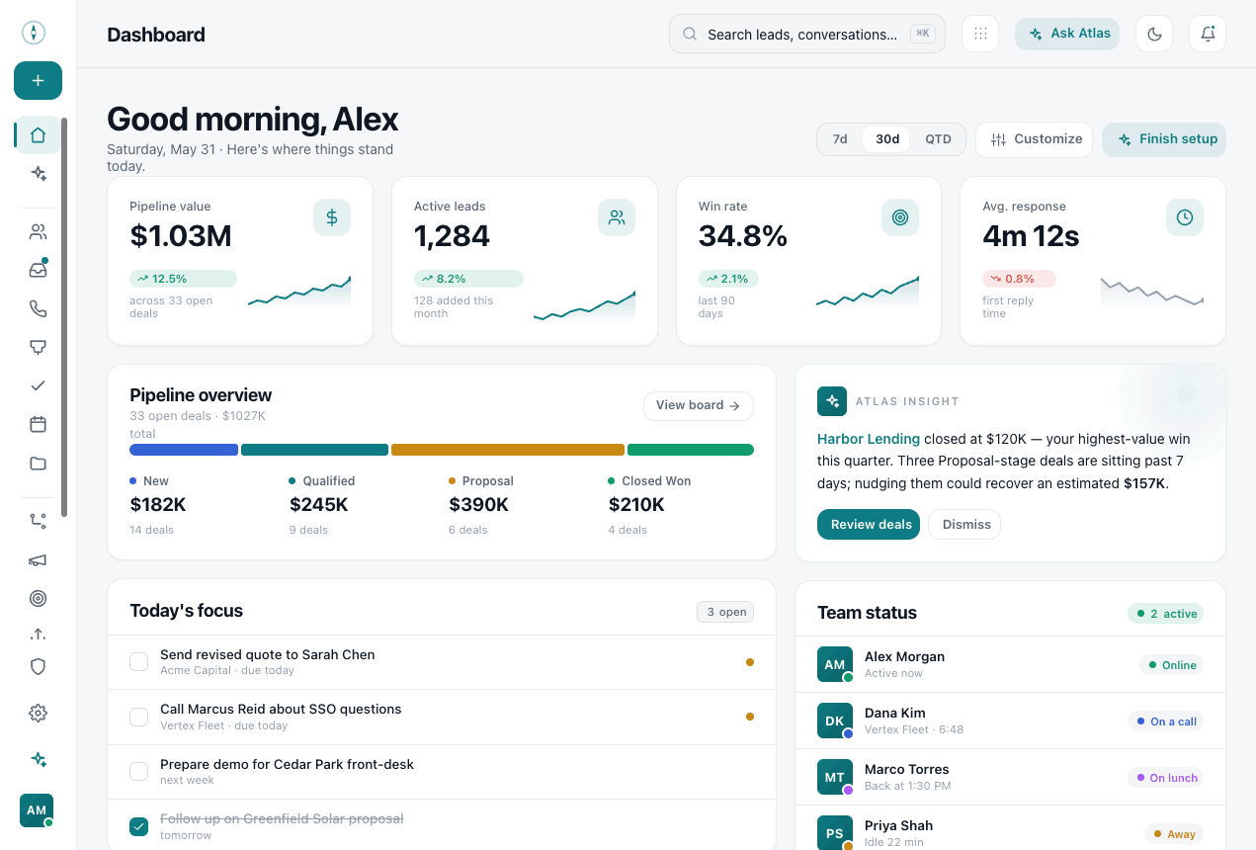1256x850 pixels.
Task: Click the 12.5% pipeline change badge
Action: coord(183,279)
